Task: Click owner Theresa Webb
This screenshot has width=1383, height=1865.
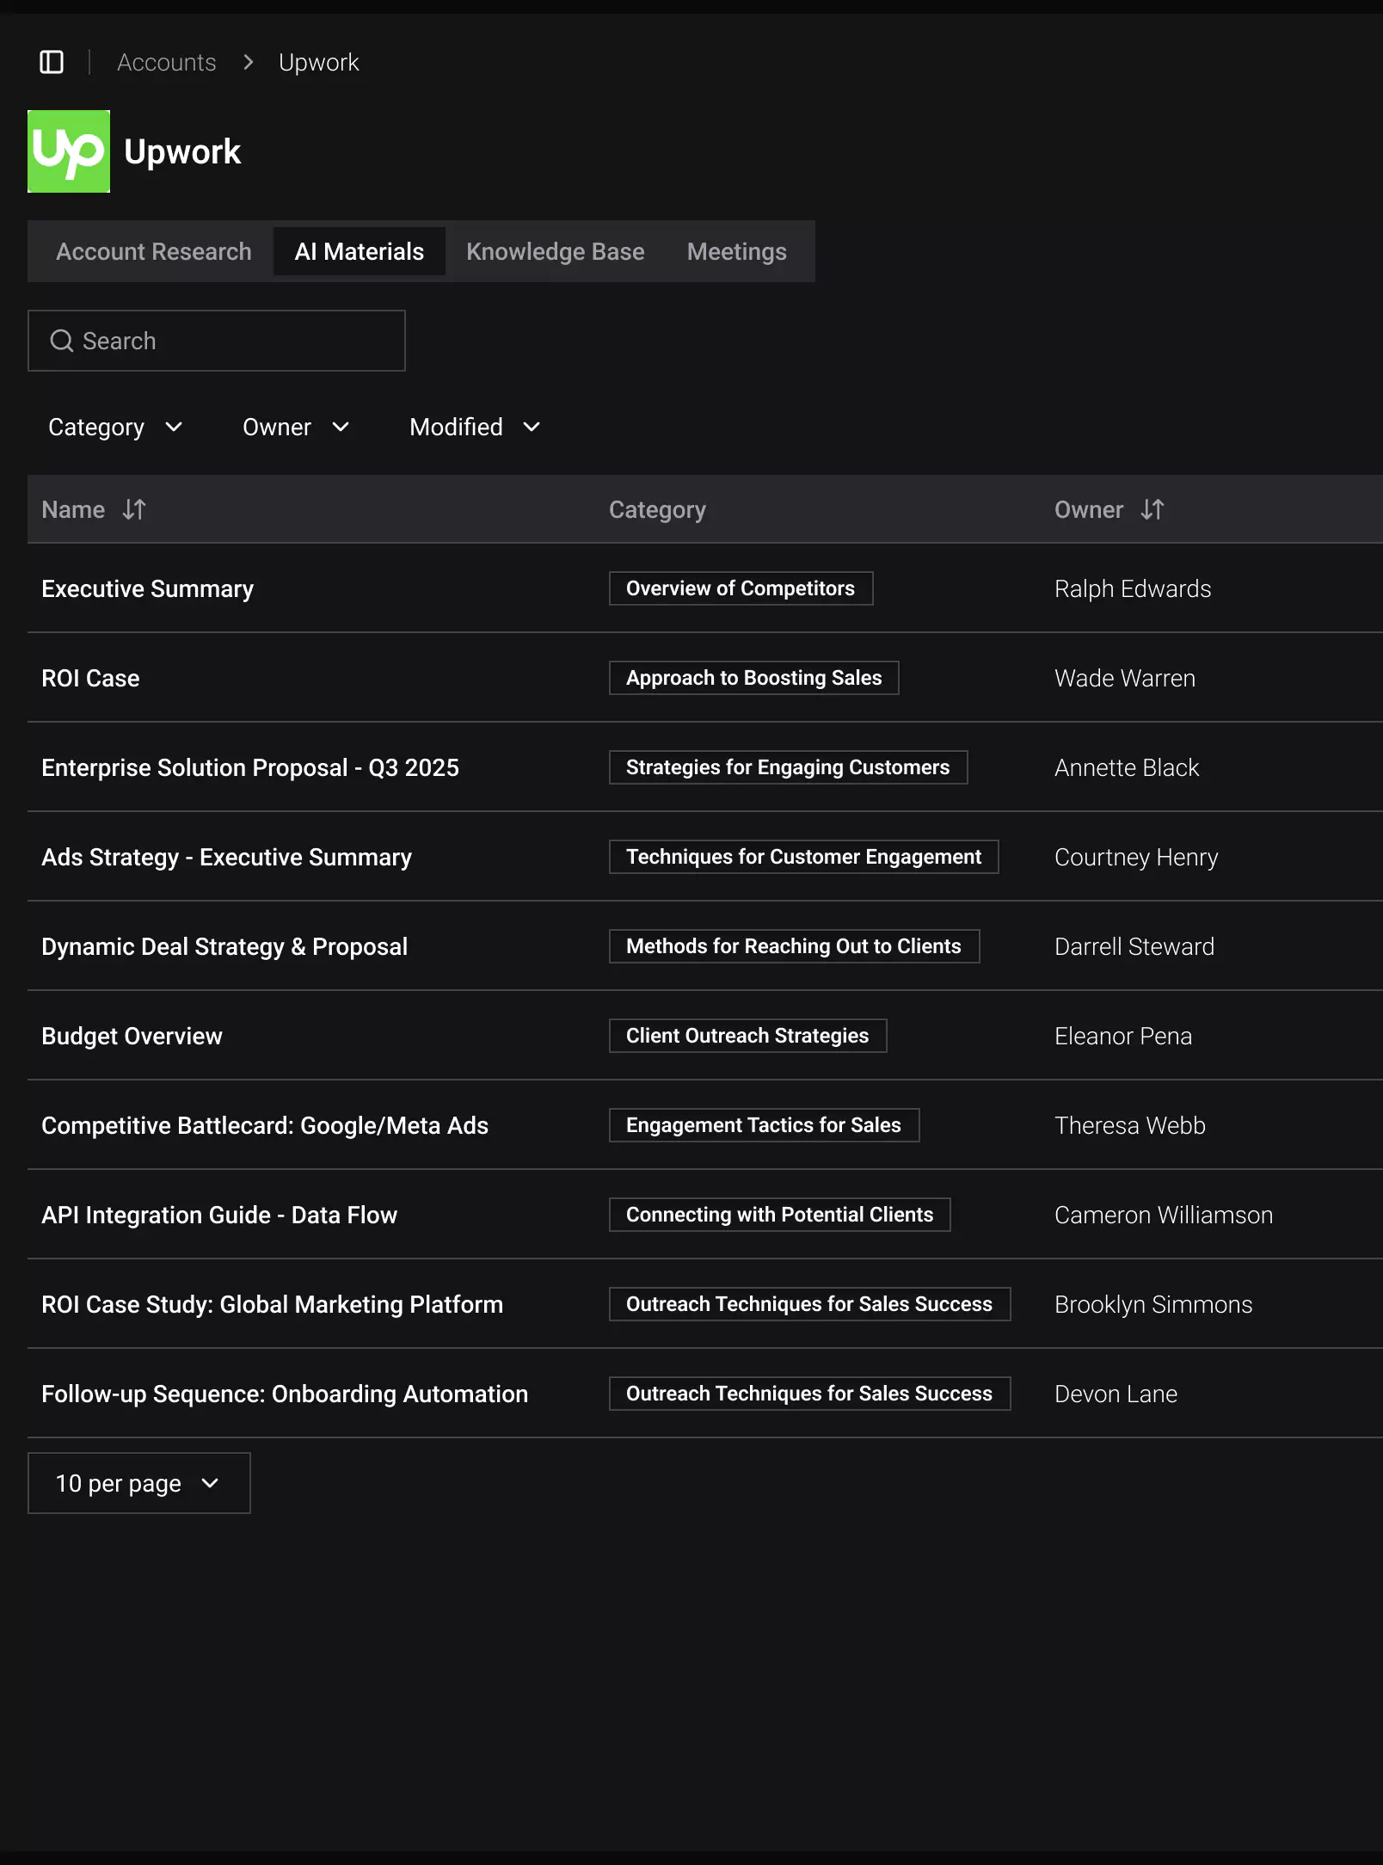Action: point(1130,1125)
